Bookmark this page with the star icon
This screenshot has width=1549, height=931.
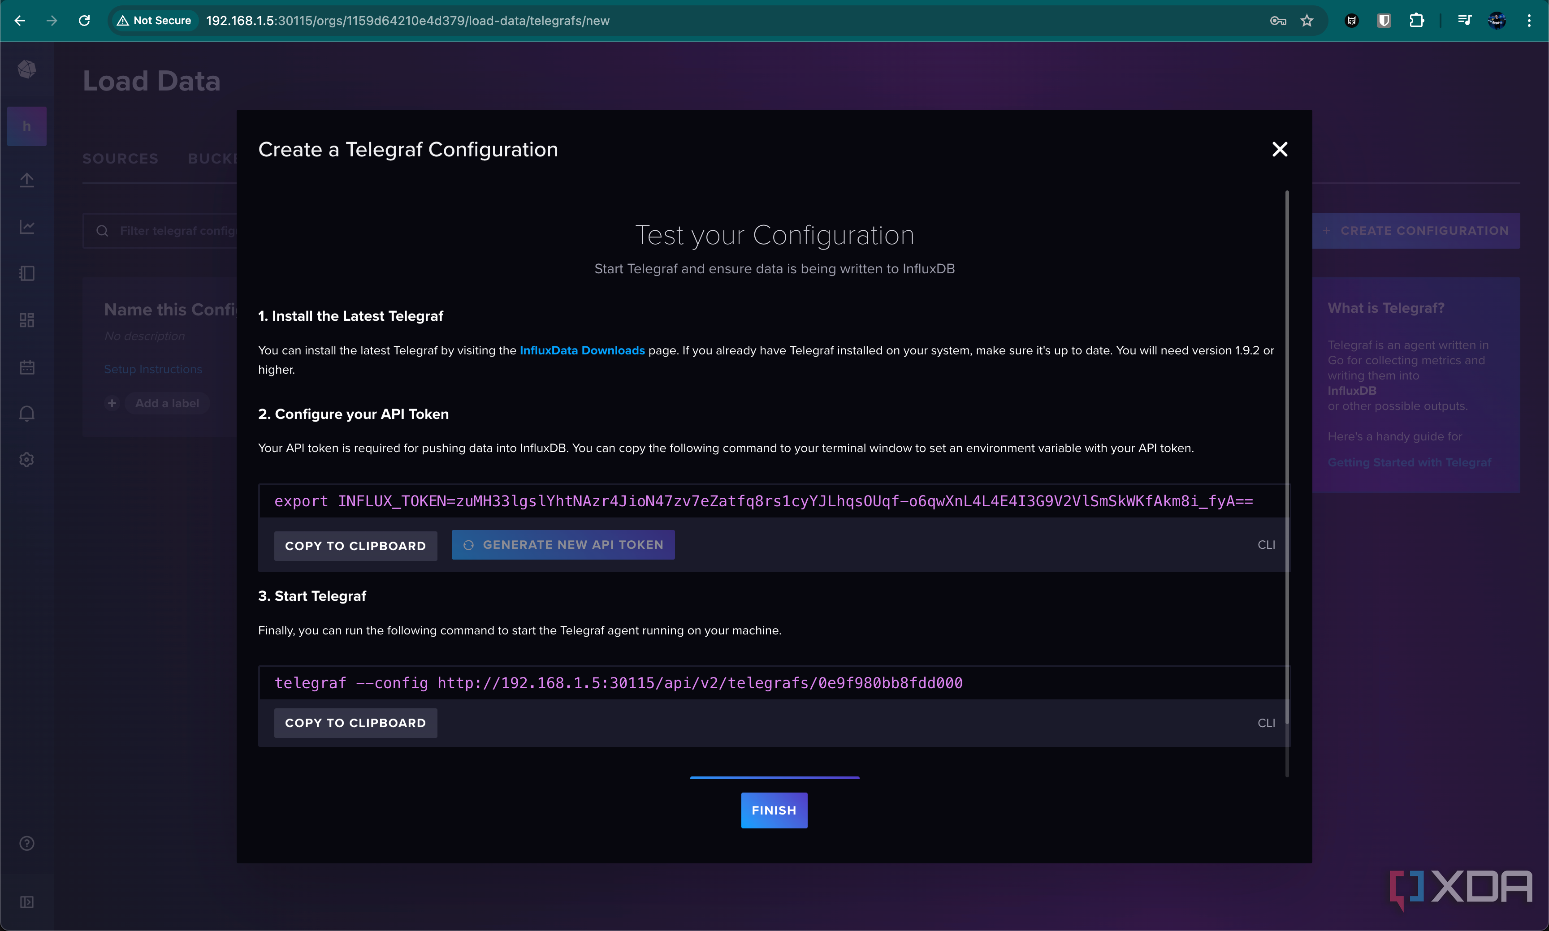[1307, 21]
